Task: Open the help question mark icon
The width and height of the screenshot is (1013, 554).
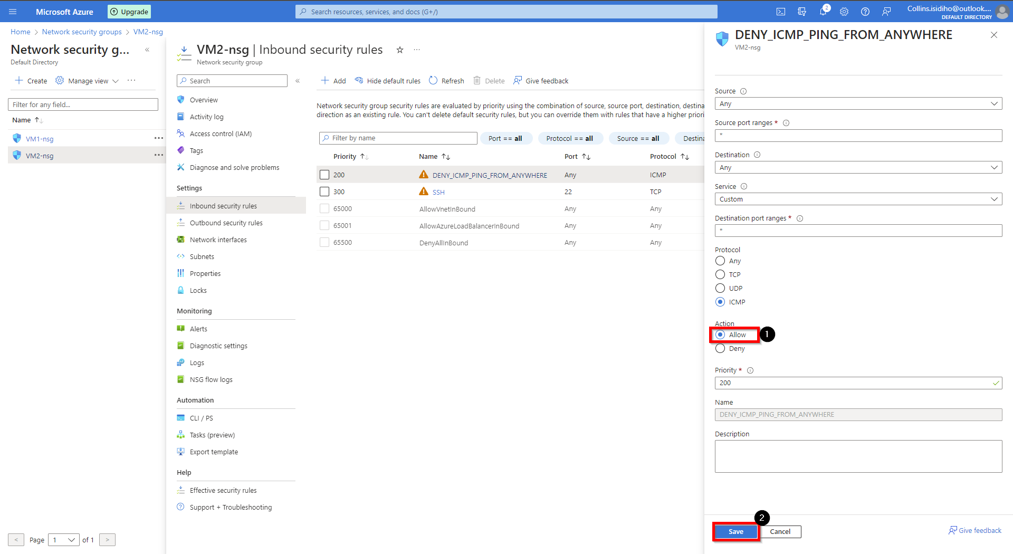Action: tap(865, 12)
